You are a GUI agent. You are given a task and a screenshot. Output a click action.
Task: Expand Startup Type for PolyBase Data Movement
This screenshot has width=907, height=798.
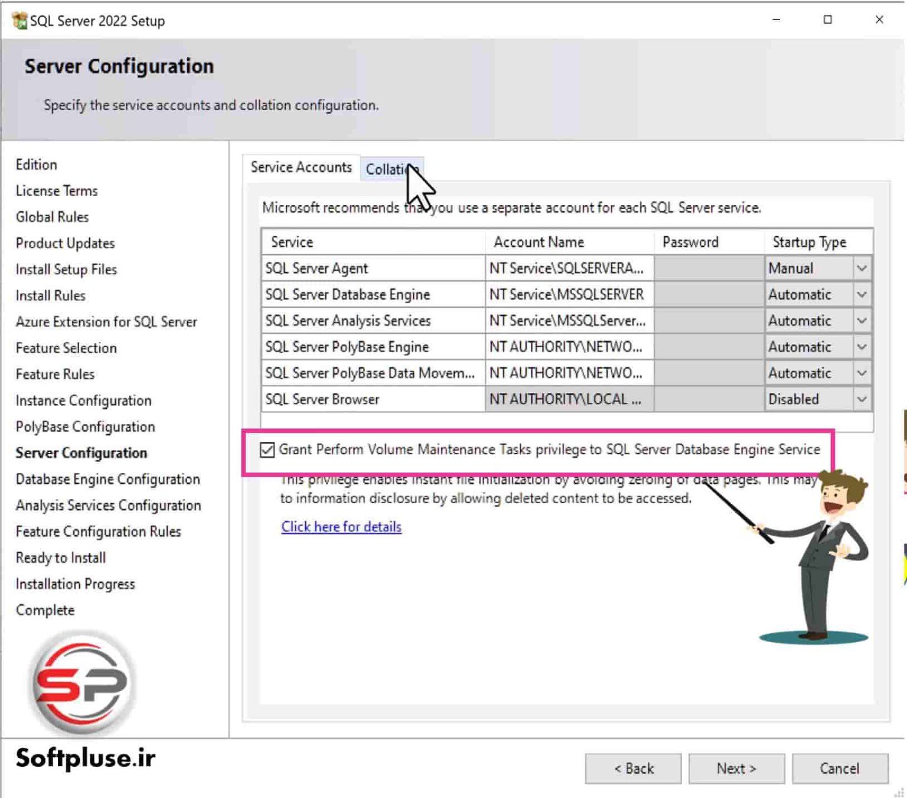tap(862, 373)
